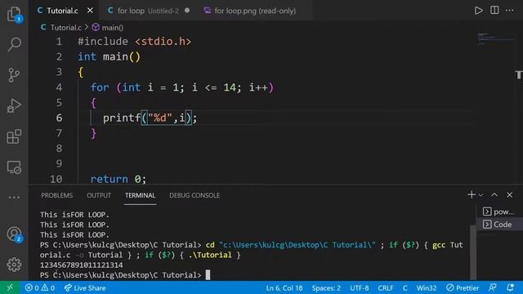Open the editor More Actions menu

tap(510, 11)
